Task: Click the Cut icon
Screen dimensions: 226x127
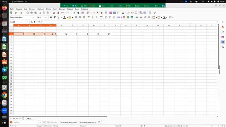Action: click(40, 13)
